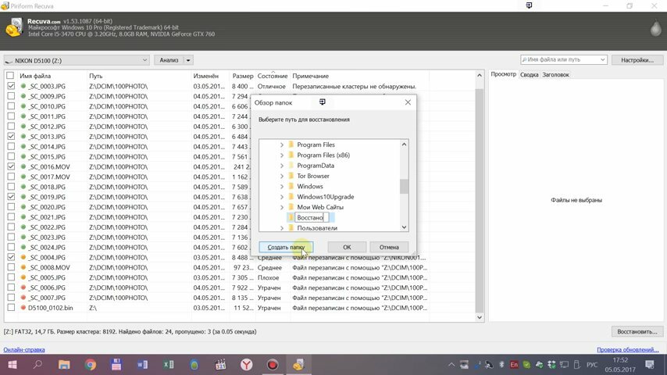Switch to the Сводка tab
The image size is (667, 375).
point(530,74)
